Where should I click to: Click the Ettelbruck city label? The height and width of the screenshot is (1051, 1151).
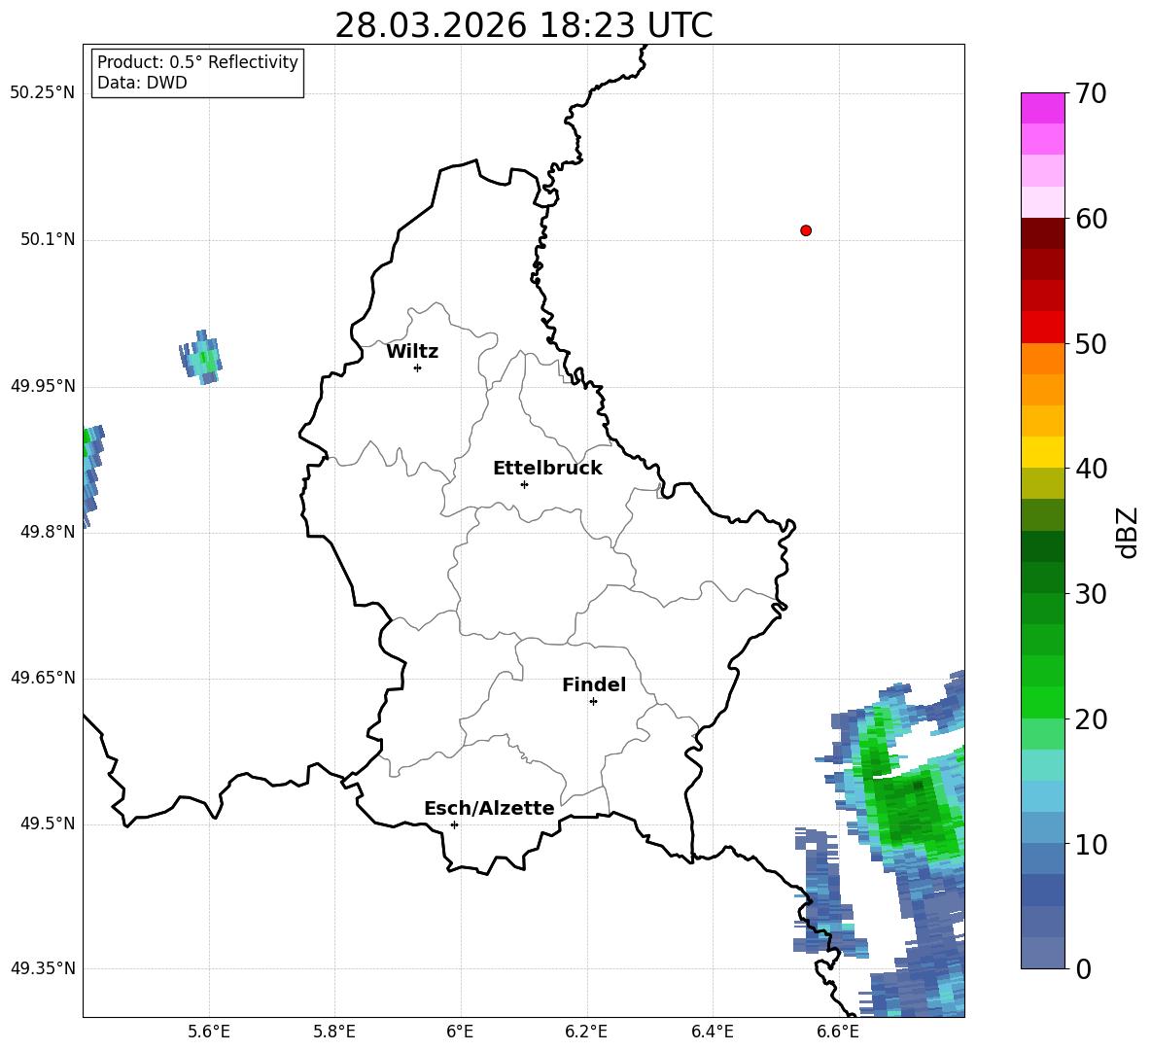click(x=547, y=469)
